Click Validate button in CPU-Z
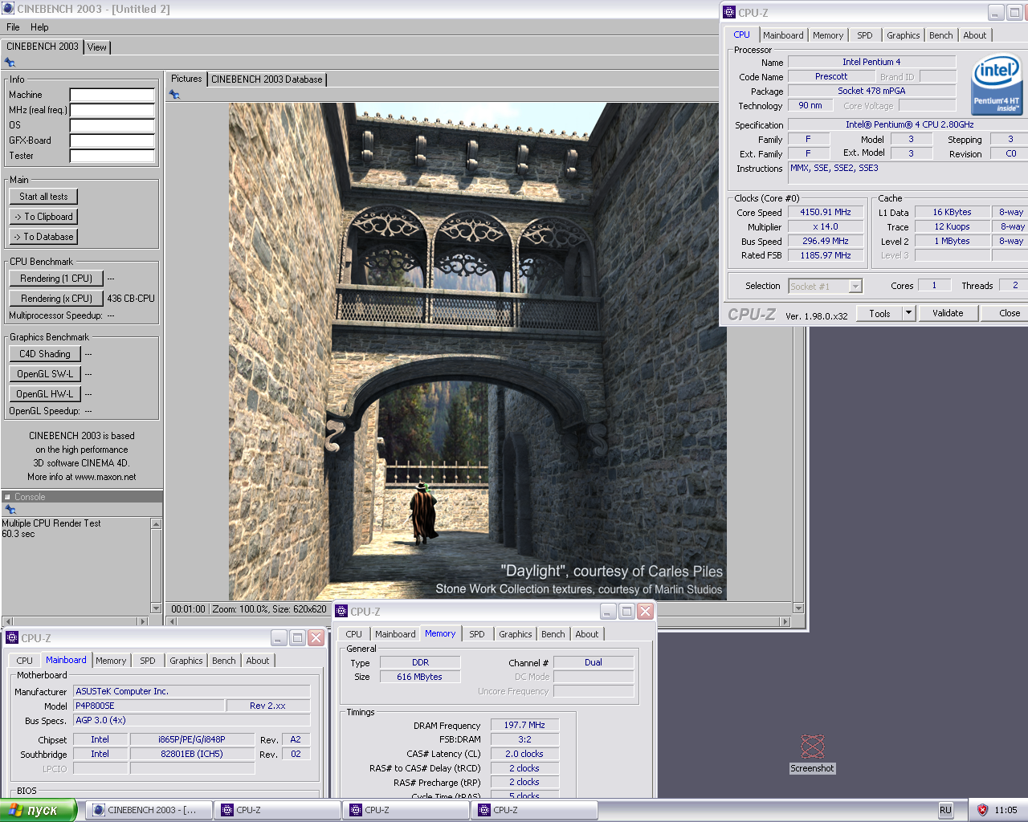 tap(948, 313)
